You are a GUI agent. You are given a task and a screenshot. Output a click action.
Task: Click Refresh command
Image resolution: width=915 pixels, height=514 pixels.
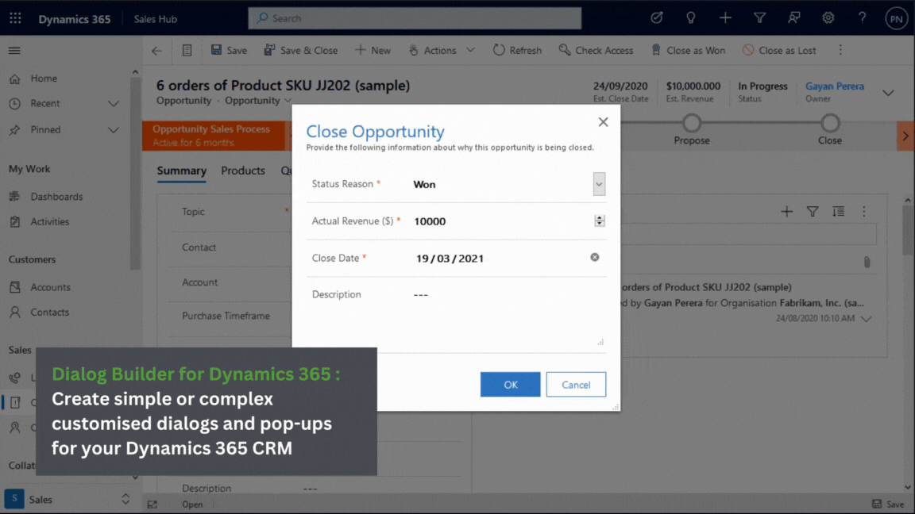pyautogui.click(x=517, y=51)
